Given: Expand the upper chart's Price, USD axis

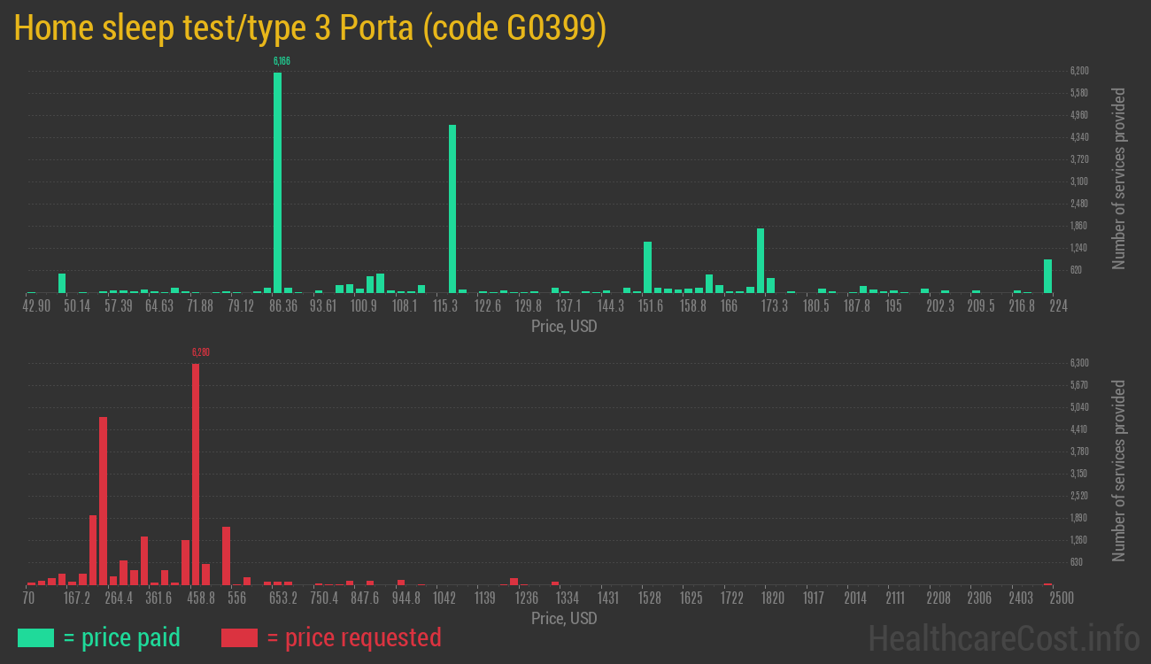Looking at the screenshot, I should point(564,326).
